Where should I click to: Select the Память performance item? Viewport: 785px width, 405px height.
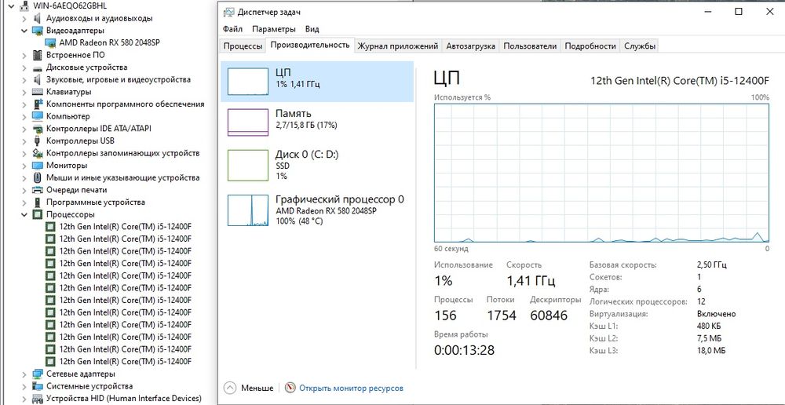click(317, 122)
